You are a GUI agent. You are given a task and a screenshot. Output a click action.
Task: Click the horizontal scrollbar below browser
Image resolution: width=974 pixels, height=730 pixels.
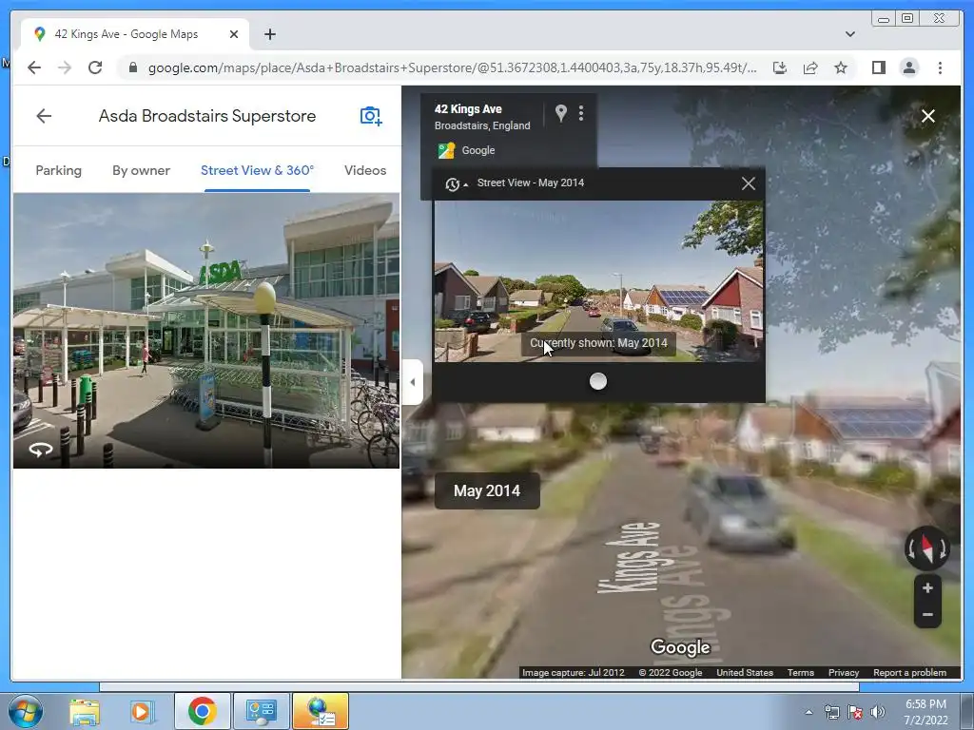coord(479,687)
